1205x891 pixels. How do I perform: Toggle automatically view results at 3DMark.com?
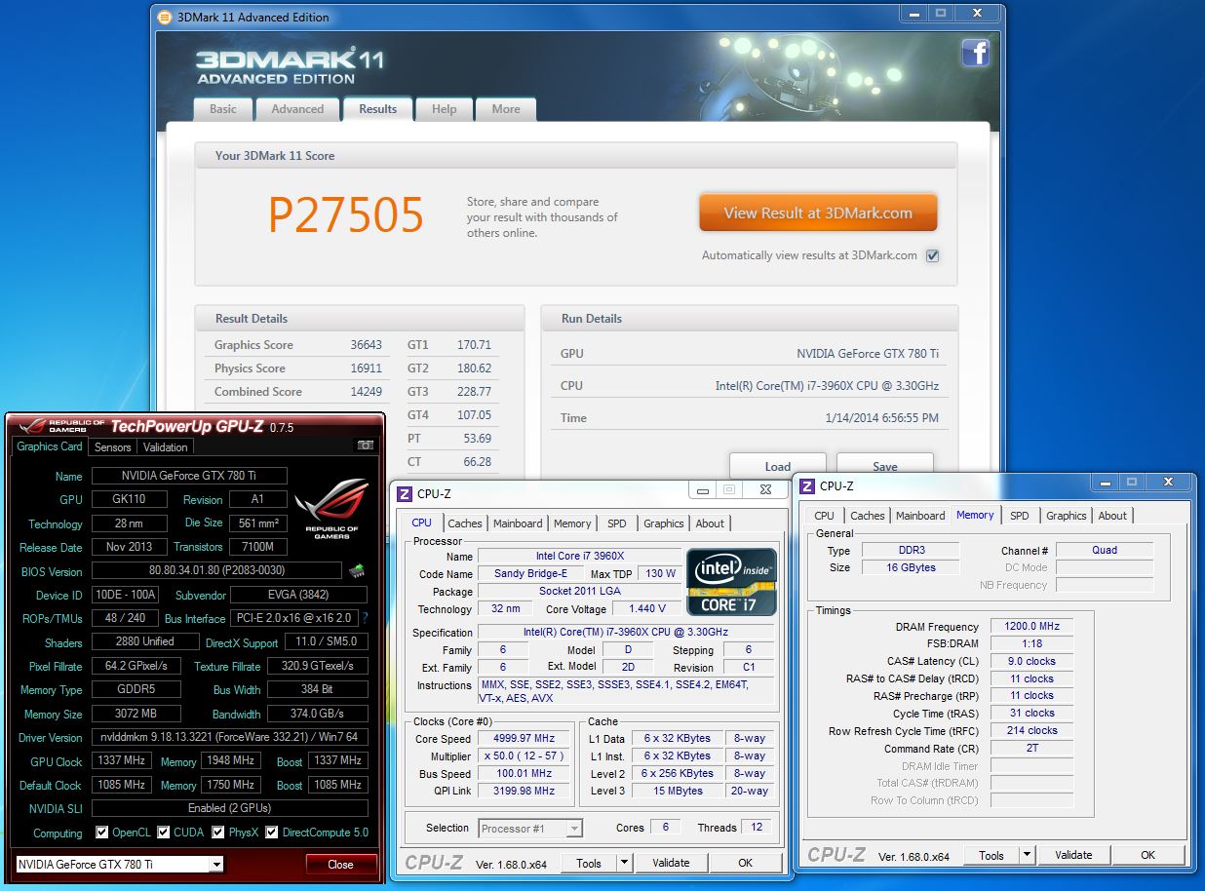932,255
